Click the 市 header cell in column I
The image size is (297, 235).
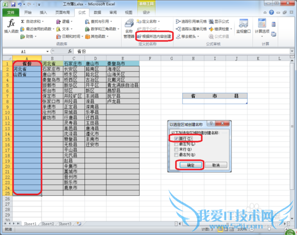(214, 96)
